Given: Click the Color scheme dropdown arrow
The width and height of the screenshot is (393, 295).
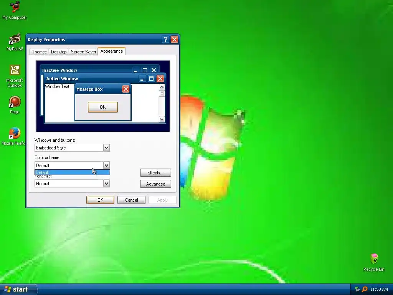Looking at the screenshot, I should 106,165.
